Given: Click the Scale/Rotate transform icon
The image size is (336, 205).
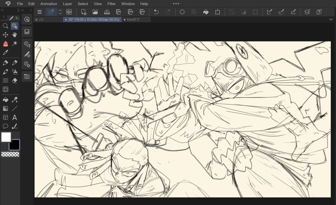Looking at the screenshot, I should point(218,12).
